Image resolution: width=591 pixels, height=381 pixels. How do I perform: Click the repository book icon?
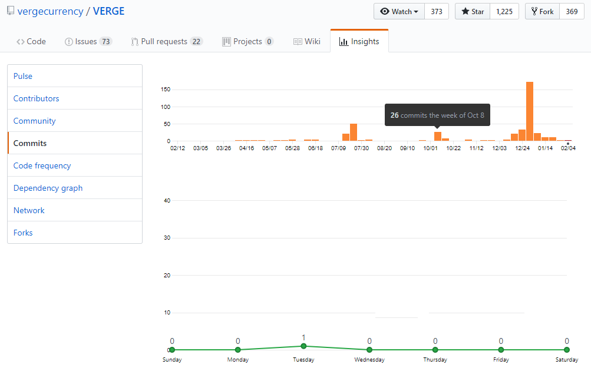(x=11, y=11)
